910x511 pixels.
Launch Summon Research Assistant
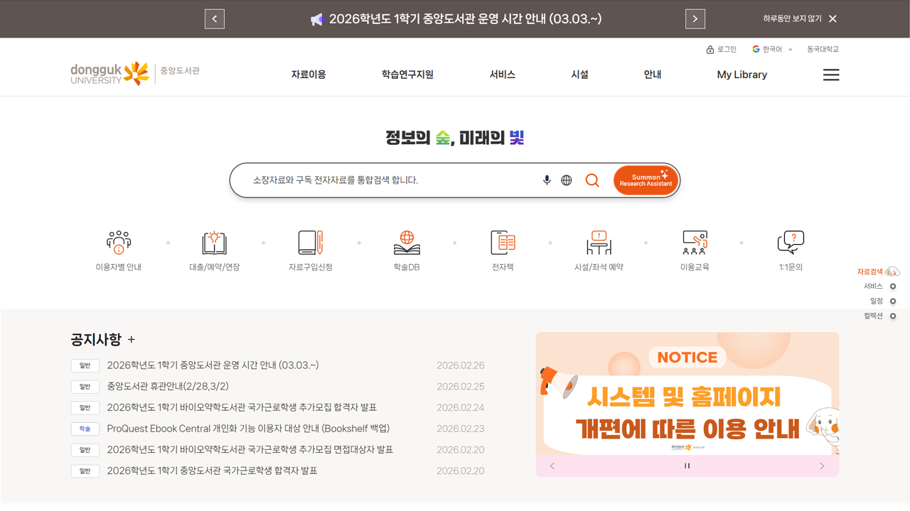646,180
